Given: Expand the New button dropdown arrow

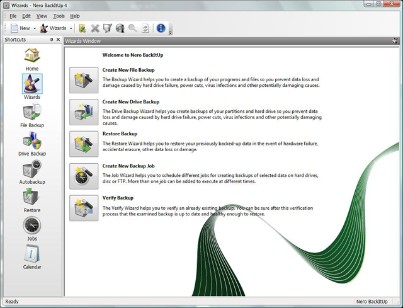Looking at the screenshot, I should (x=35, y=28).
